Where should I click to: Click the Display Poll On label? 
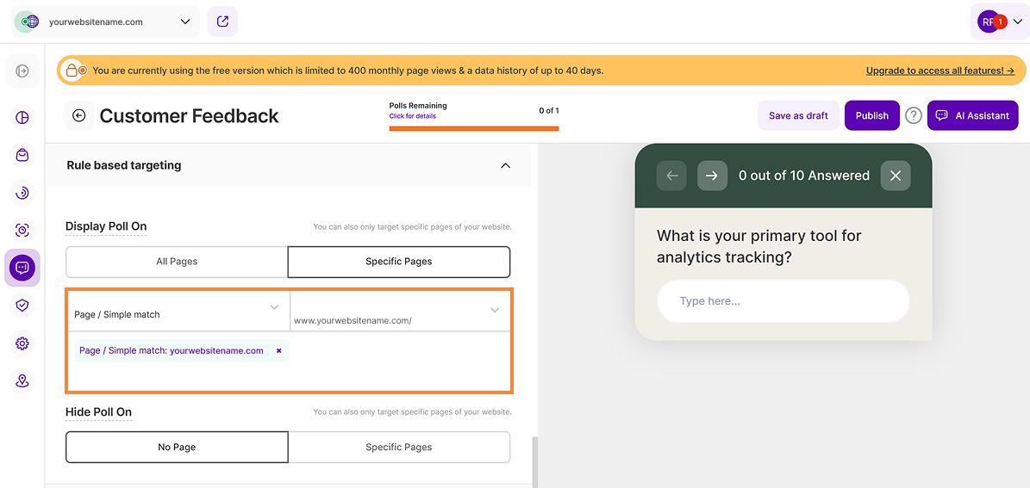tap(106, 226)
